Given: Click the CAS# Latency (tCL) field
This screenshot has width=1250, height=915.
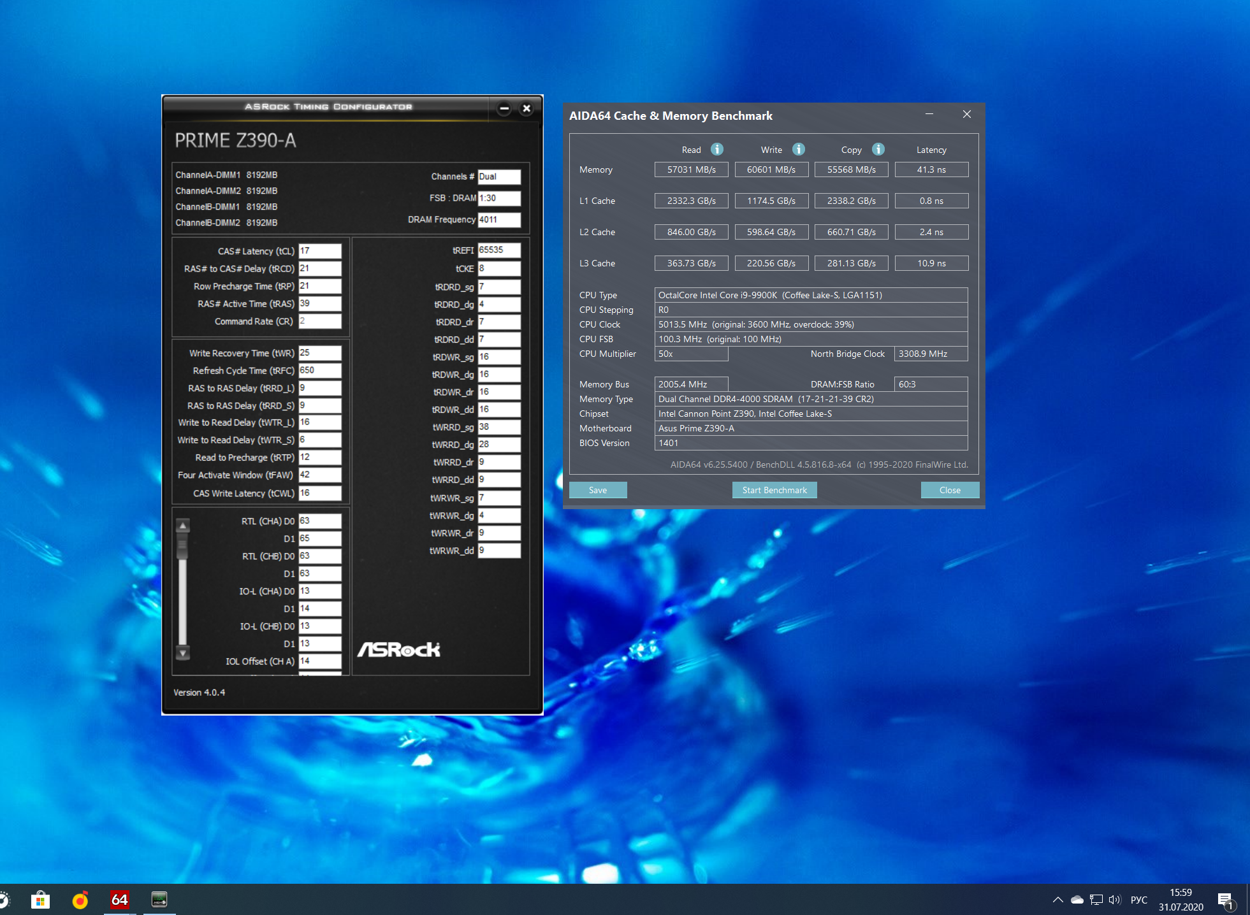Looking at the screenshot, I should click(x=320, y=251).
